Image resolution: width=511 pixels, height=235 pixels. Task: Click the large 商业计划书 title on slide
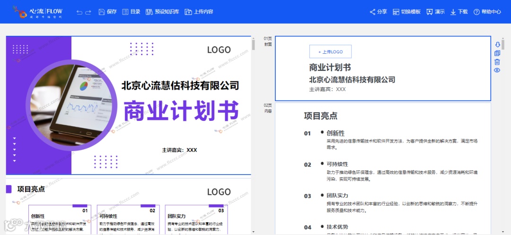(181, 111)
